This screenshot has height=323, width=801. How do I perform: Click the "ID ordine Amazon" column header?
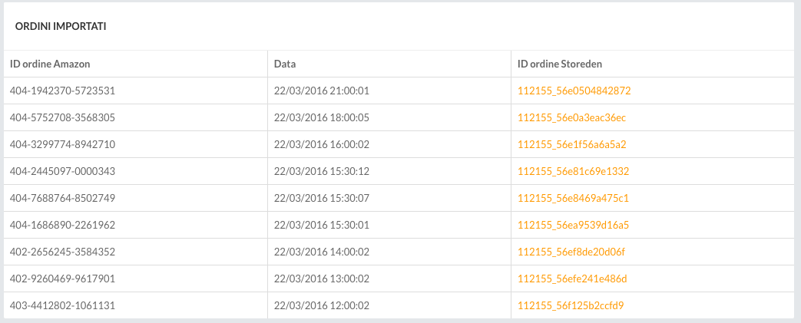[50, 64]
